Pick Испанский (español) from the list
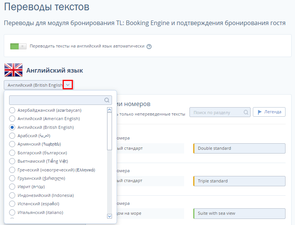Viewport: 295px width, 225px height. [x=12, y=204]
